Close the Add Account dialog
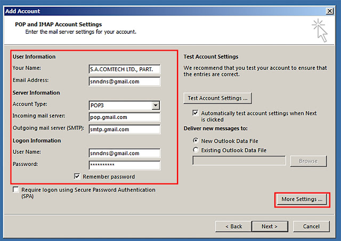The image size is (341, 241). (330, 11)
